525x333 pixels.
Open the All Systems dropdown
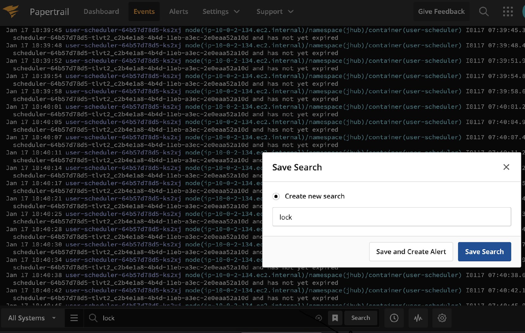tap(31, 318)
